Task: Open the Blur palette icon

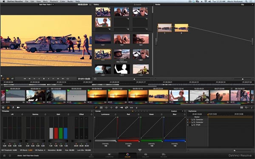Action: tap(116, 108)
